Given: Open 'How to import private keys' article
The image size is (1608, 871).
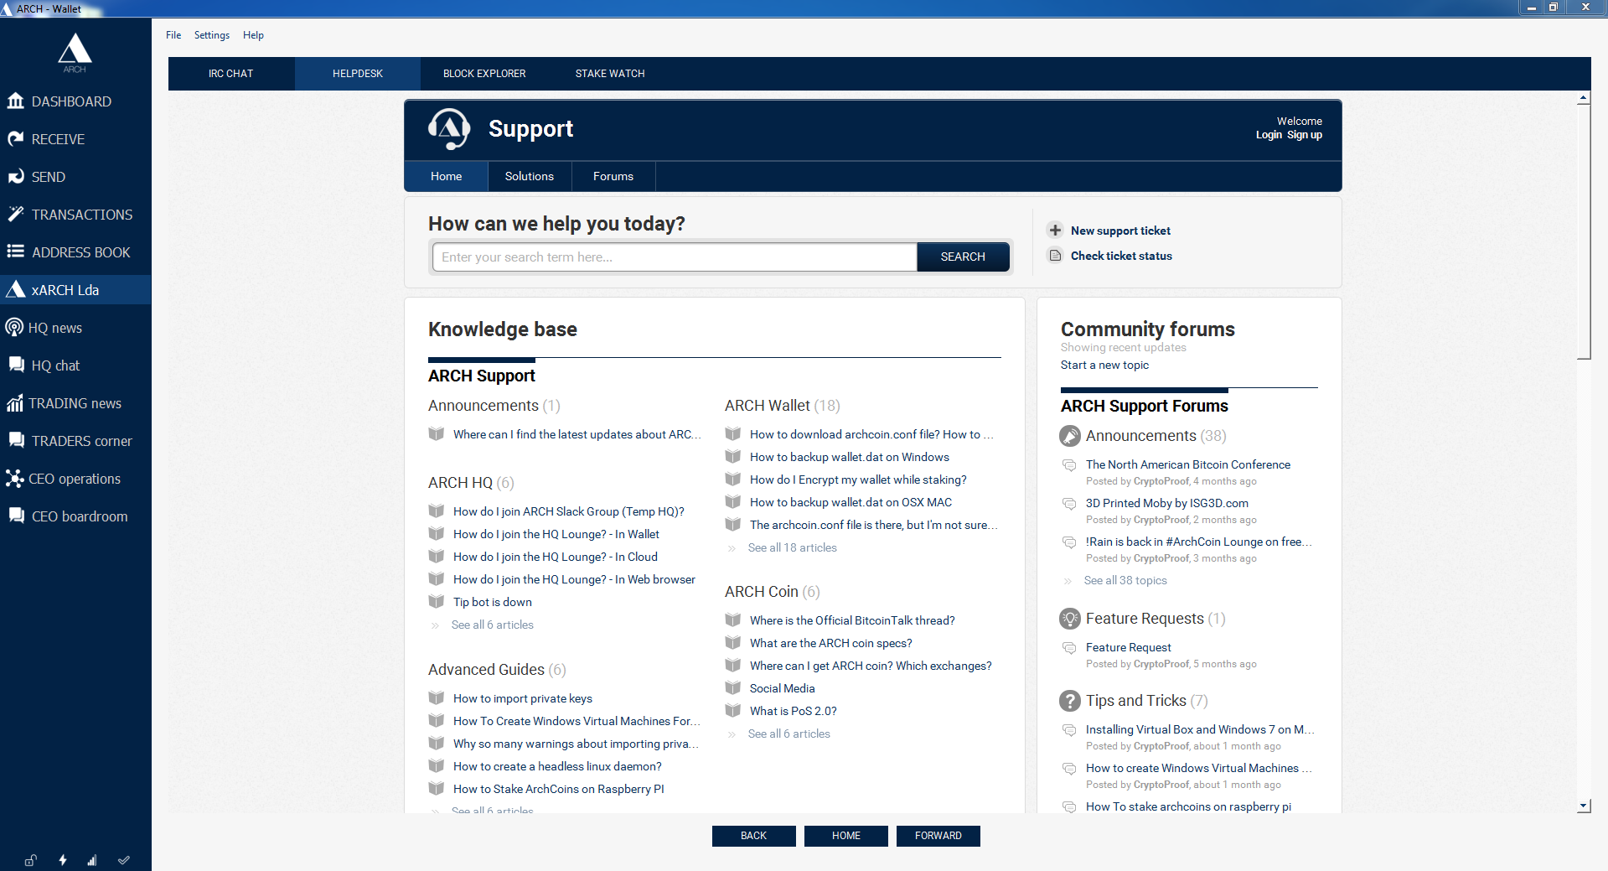Looking at the screenshot, I should click(523, 698).
